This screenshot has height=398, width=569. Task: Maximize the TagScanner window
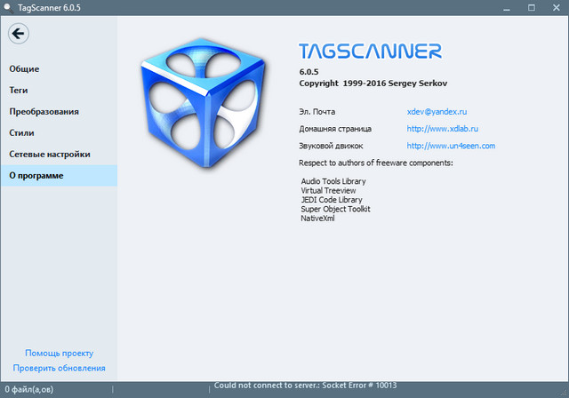[530, 8]
